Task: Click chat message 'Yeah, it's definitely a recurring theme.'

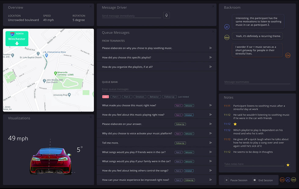Action: (x=257, y=36)
